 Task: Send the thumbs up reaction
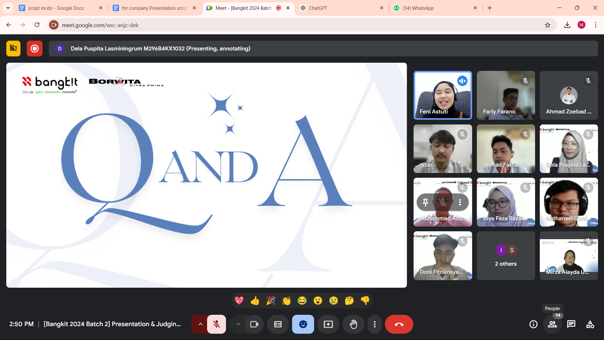click(255, 301)
